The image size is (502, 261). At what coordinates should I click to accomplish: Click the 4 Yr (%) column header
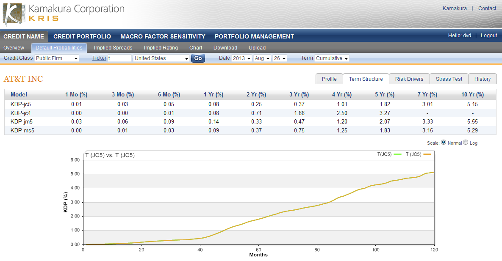(x=342, y=95)
